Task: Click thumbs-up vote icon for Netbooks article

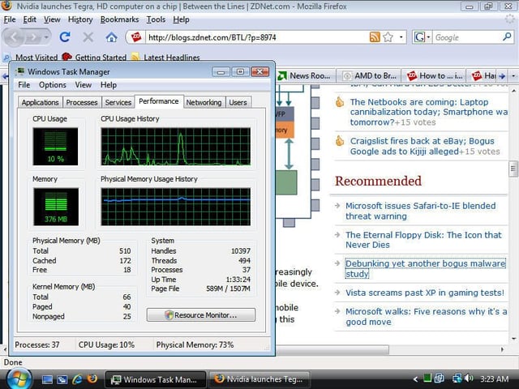Action: (340, 102)
